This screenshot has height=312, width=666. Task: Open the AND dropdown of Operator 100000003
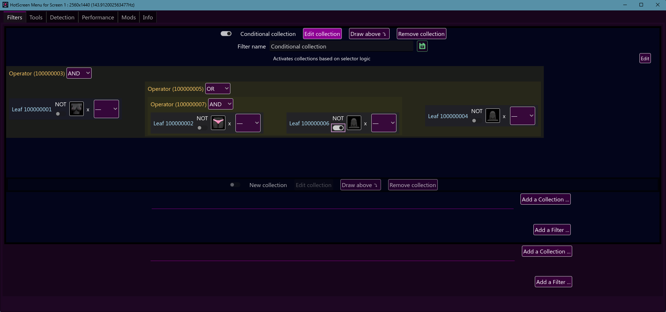tap(79, 73)
